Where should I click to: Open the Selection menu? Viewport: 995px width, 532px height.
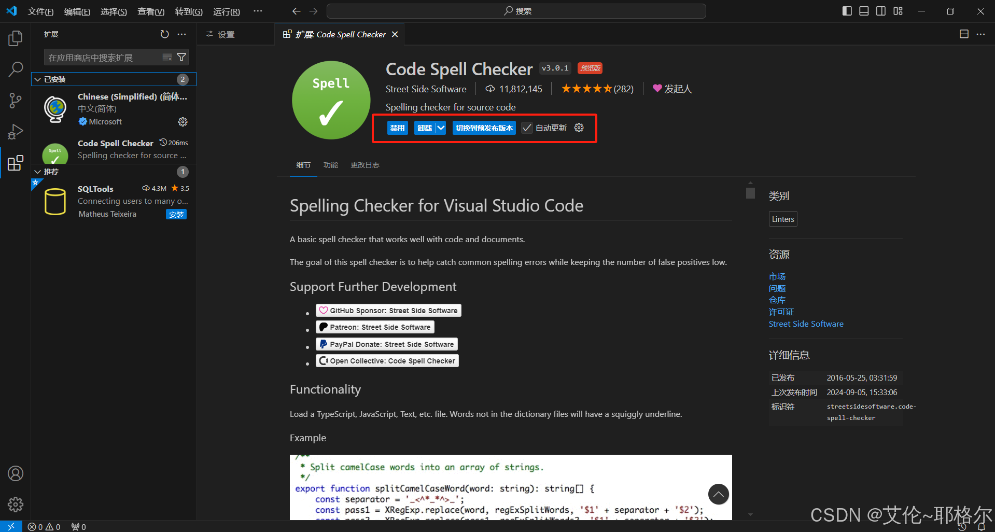point(114,11)
